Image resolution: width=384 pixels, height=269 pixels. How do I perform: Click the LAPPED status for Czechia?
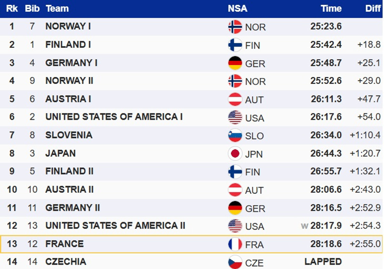tap(323, 262)
